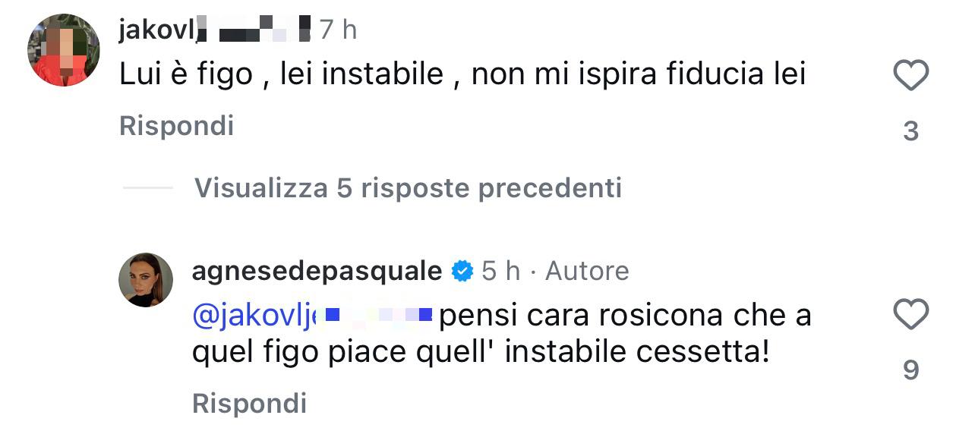Click the line beside "Visualizza 5 risposte precedenti"
This screenshot has height=434, width=975.
(x=147, y=187)
